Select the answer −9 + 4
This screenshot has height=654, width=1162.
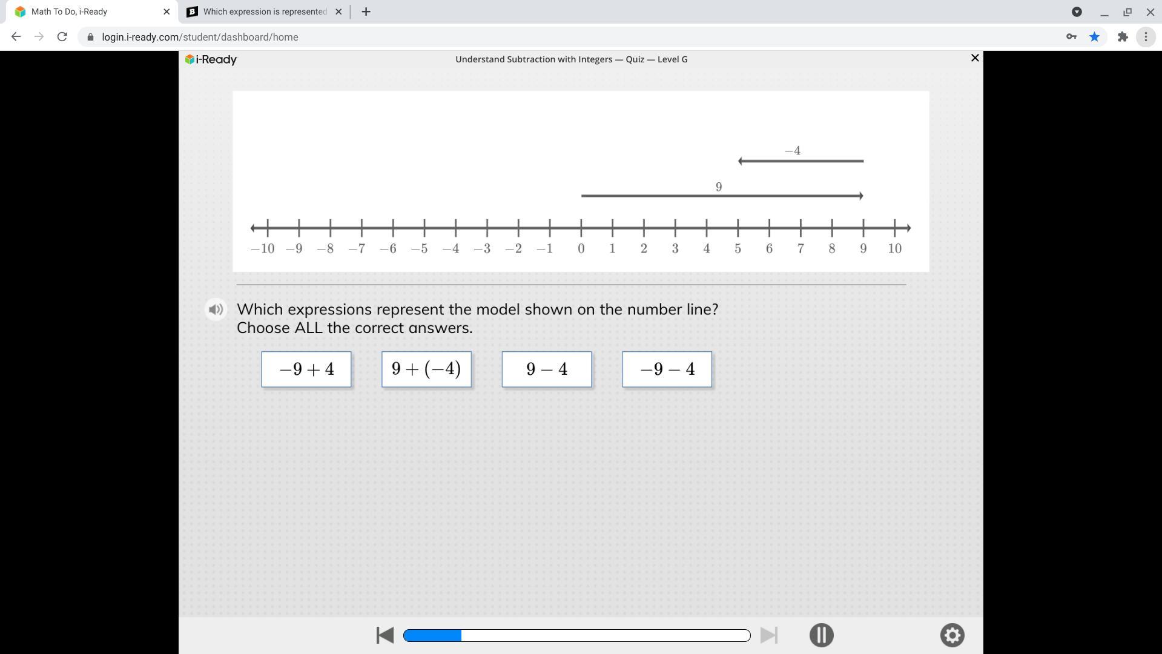[306, 369]
